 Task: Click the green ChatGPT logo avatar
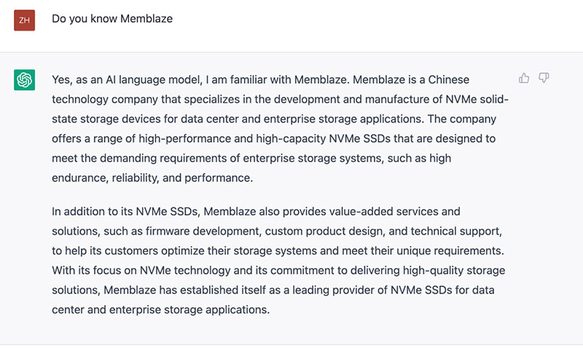[x=25, y=80]
